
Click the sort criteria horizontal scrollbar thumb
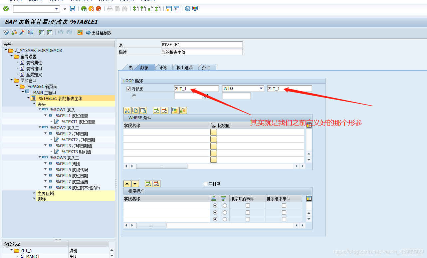point(151,226)
